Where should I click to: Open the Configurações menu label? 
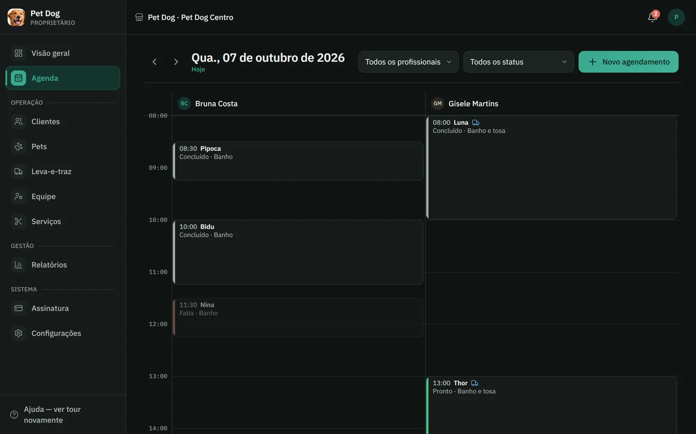click(56, 333)
